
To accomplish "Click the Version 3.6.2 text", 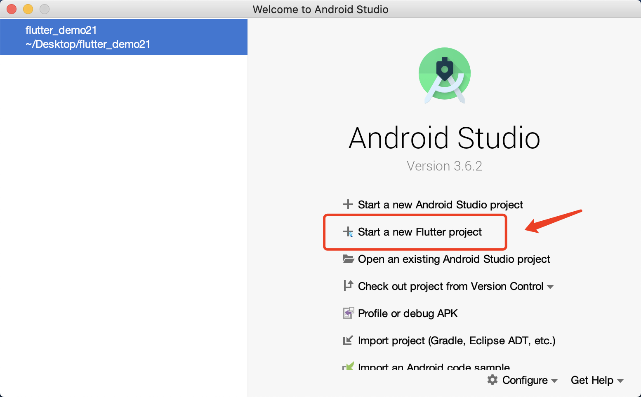I will [444, 166].
